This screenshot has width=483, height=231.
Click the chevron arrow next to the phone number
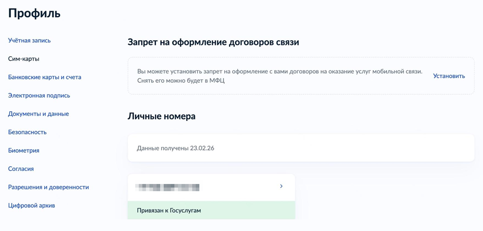pyautogui.click(x=281, y=186)
